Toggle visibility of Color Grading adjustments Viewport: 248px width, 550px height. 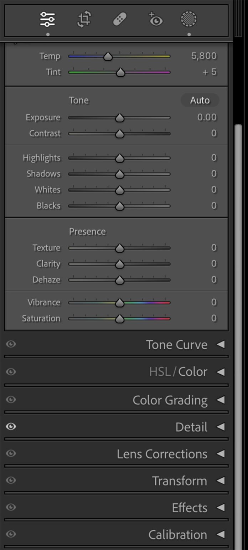11,400
